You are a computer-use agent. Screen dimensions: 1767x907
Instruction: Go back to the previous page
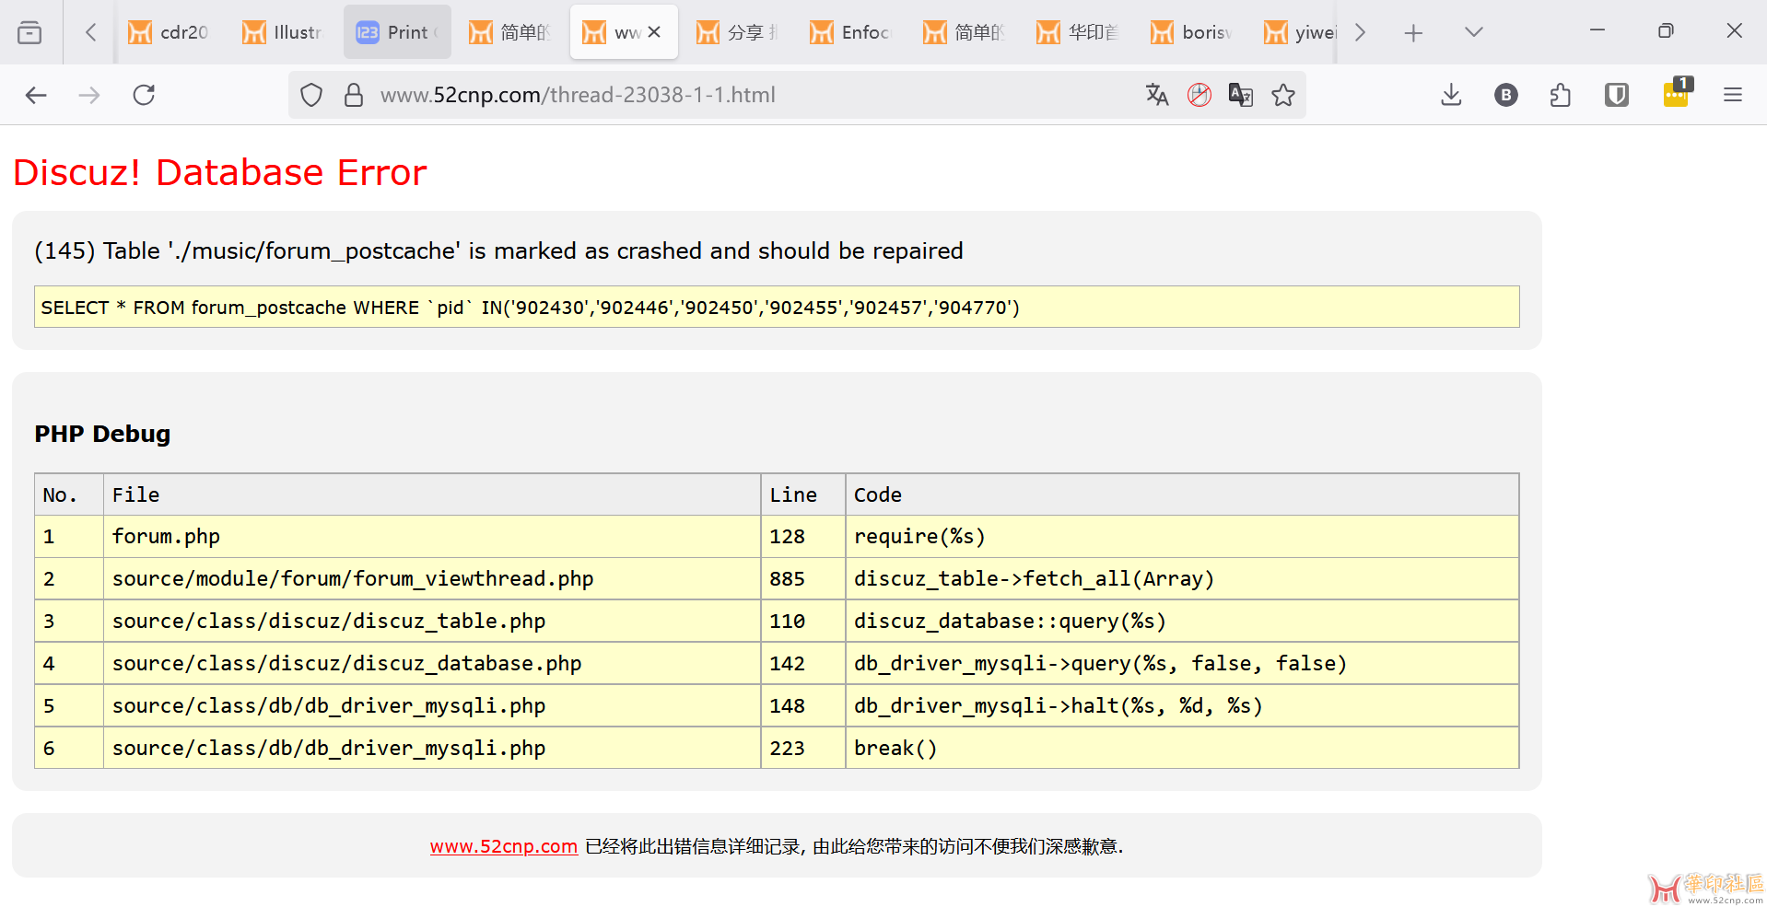click(36, 95)
